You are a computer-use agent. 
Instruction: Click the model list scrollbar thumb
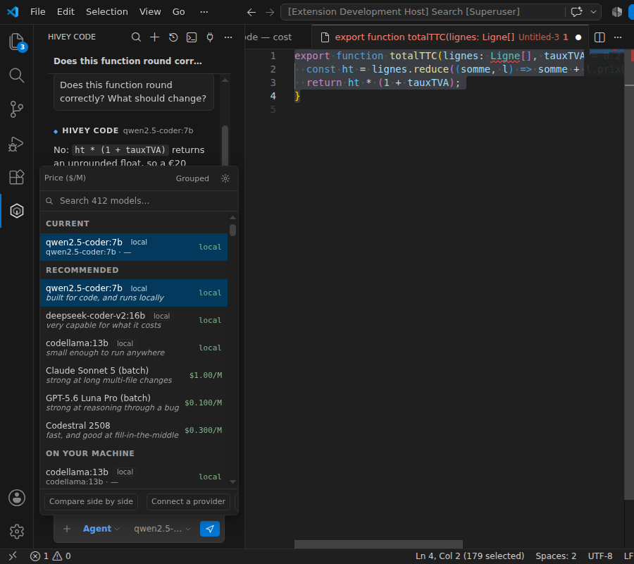pyautogui.click(x=232, y=231)
